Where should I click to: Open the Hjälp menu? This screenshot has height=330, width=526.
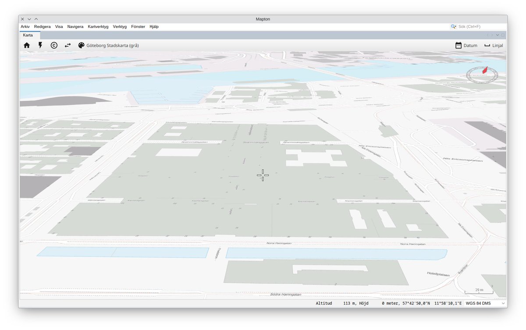(154, 26)
